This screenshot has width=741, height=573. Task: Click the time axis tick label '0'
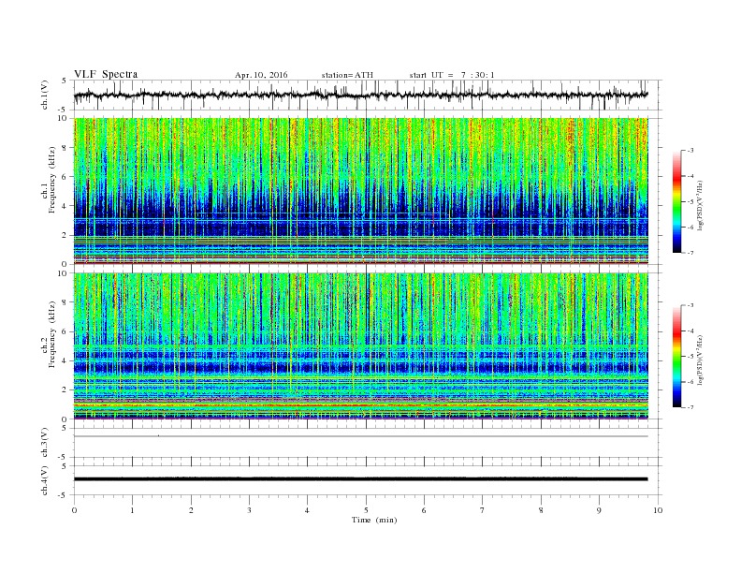[74, 510]
